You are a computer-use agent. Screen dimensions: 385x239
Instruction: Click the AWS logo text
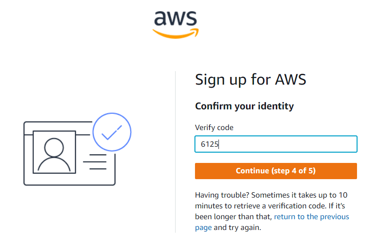coord(175,18)
